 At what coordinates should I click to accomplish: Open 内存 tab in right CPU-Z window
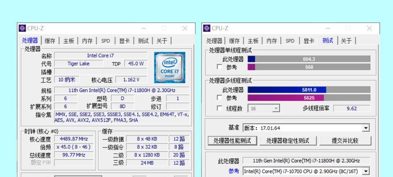click(271, 41)
